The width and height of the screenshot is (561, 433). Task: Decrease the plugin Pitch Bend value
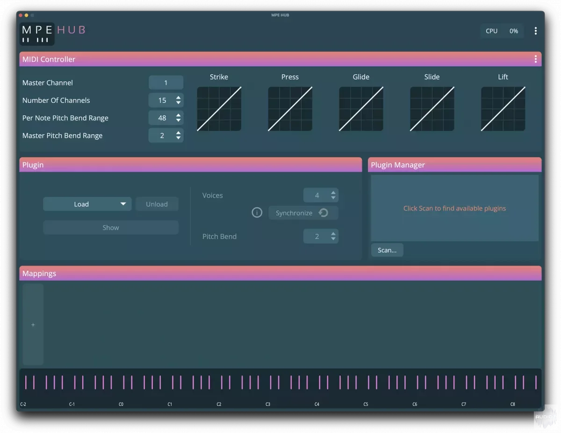pos(333,239)
